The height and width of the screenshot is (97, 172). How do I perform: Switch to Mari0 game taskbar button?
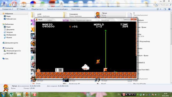click(27, 95)
